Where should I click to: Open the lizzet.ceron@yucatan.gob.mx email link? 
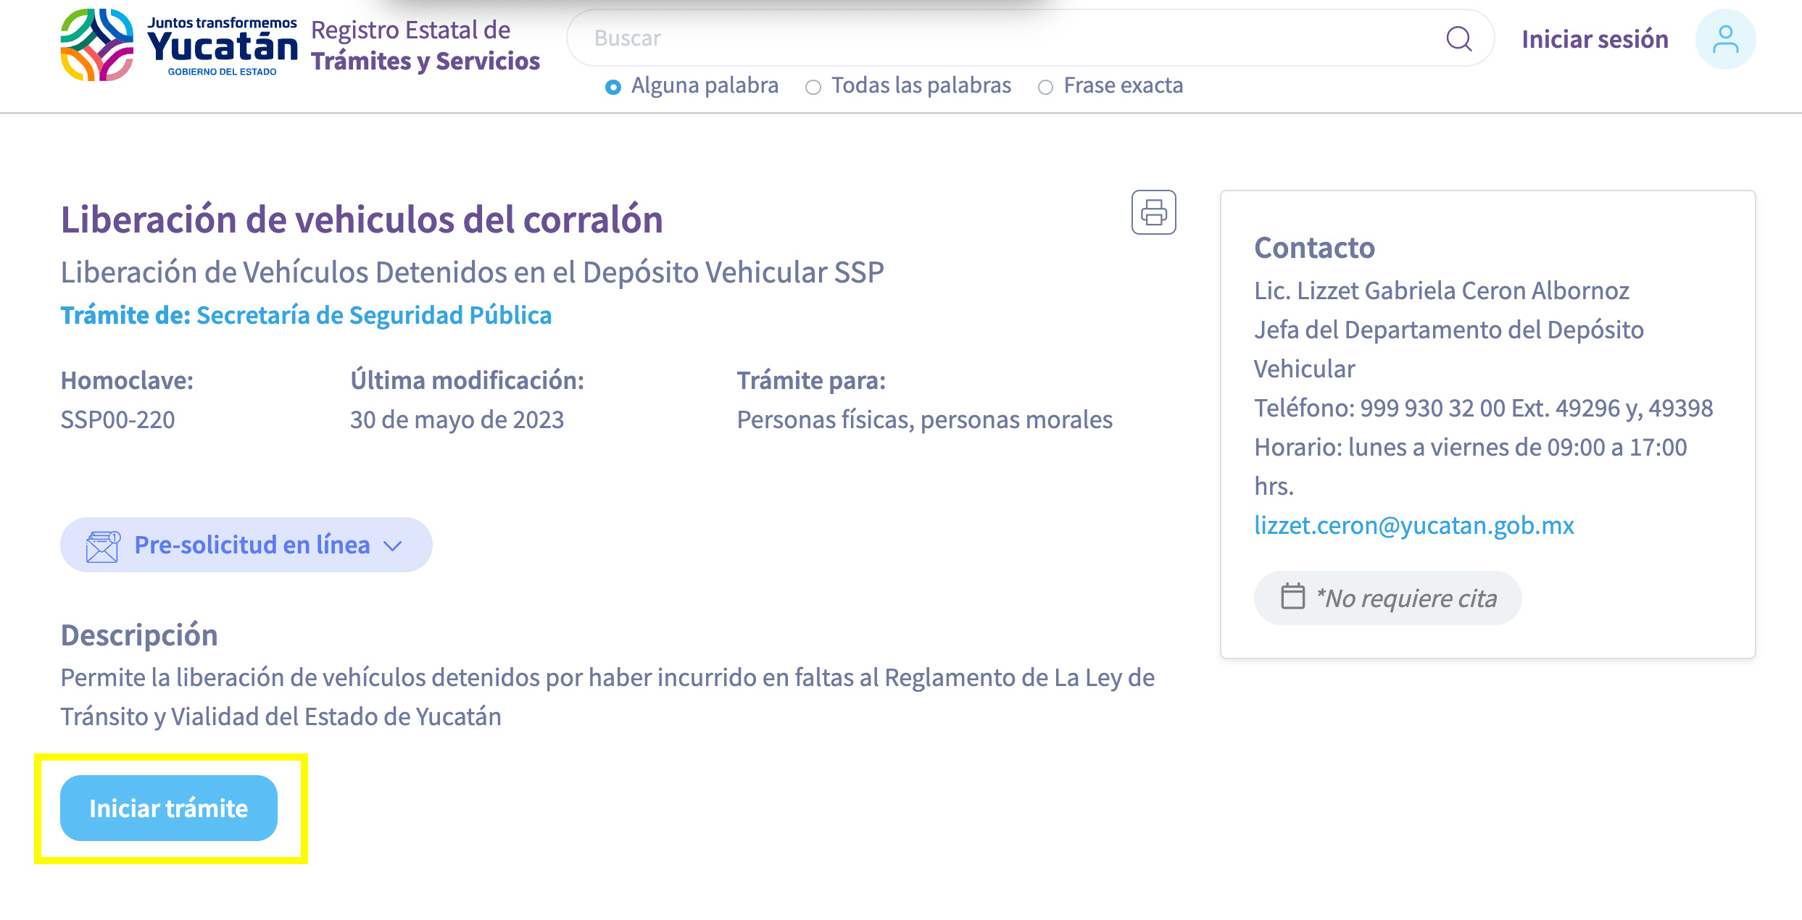tap(1414, 525)
